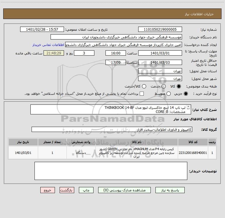Viewport: 225px width, 218px height.
Task: Click the خروج exit button
Action: pyautogui.click(x=48, y=190)
